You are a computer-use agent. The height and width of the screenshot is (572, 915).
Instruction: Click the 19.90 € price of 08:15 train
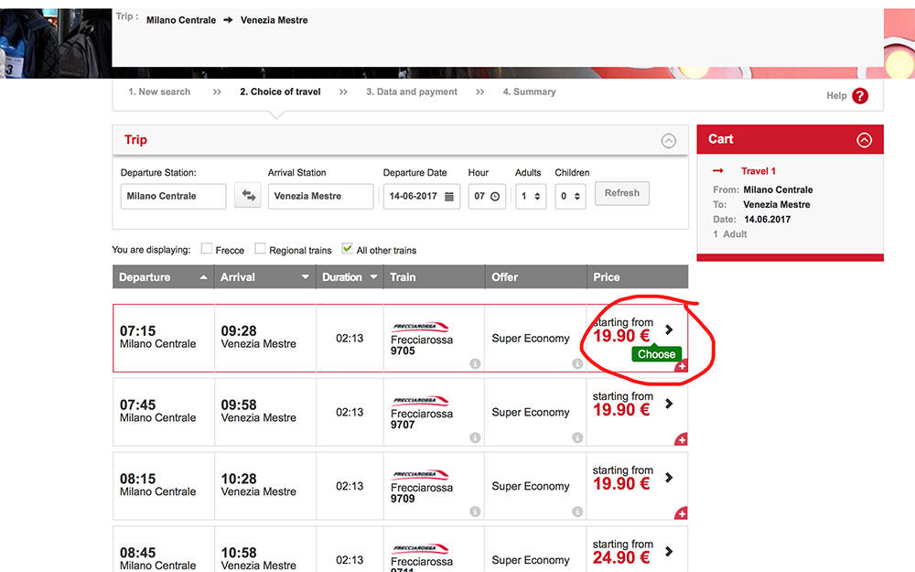621,484
